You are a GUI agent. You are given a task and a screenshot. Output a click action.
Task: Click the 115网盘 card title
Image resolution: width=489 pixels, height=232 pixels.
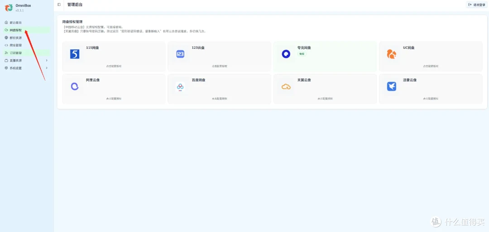pyautogui.click(x=93, y=47)
